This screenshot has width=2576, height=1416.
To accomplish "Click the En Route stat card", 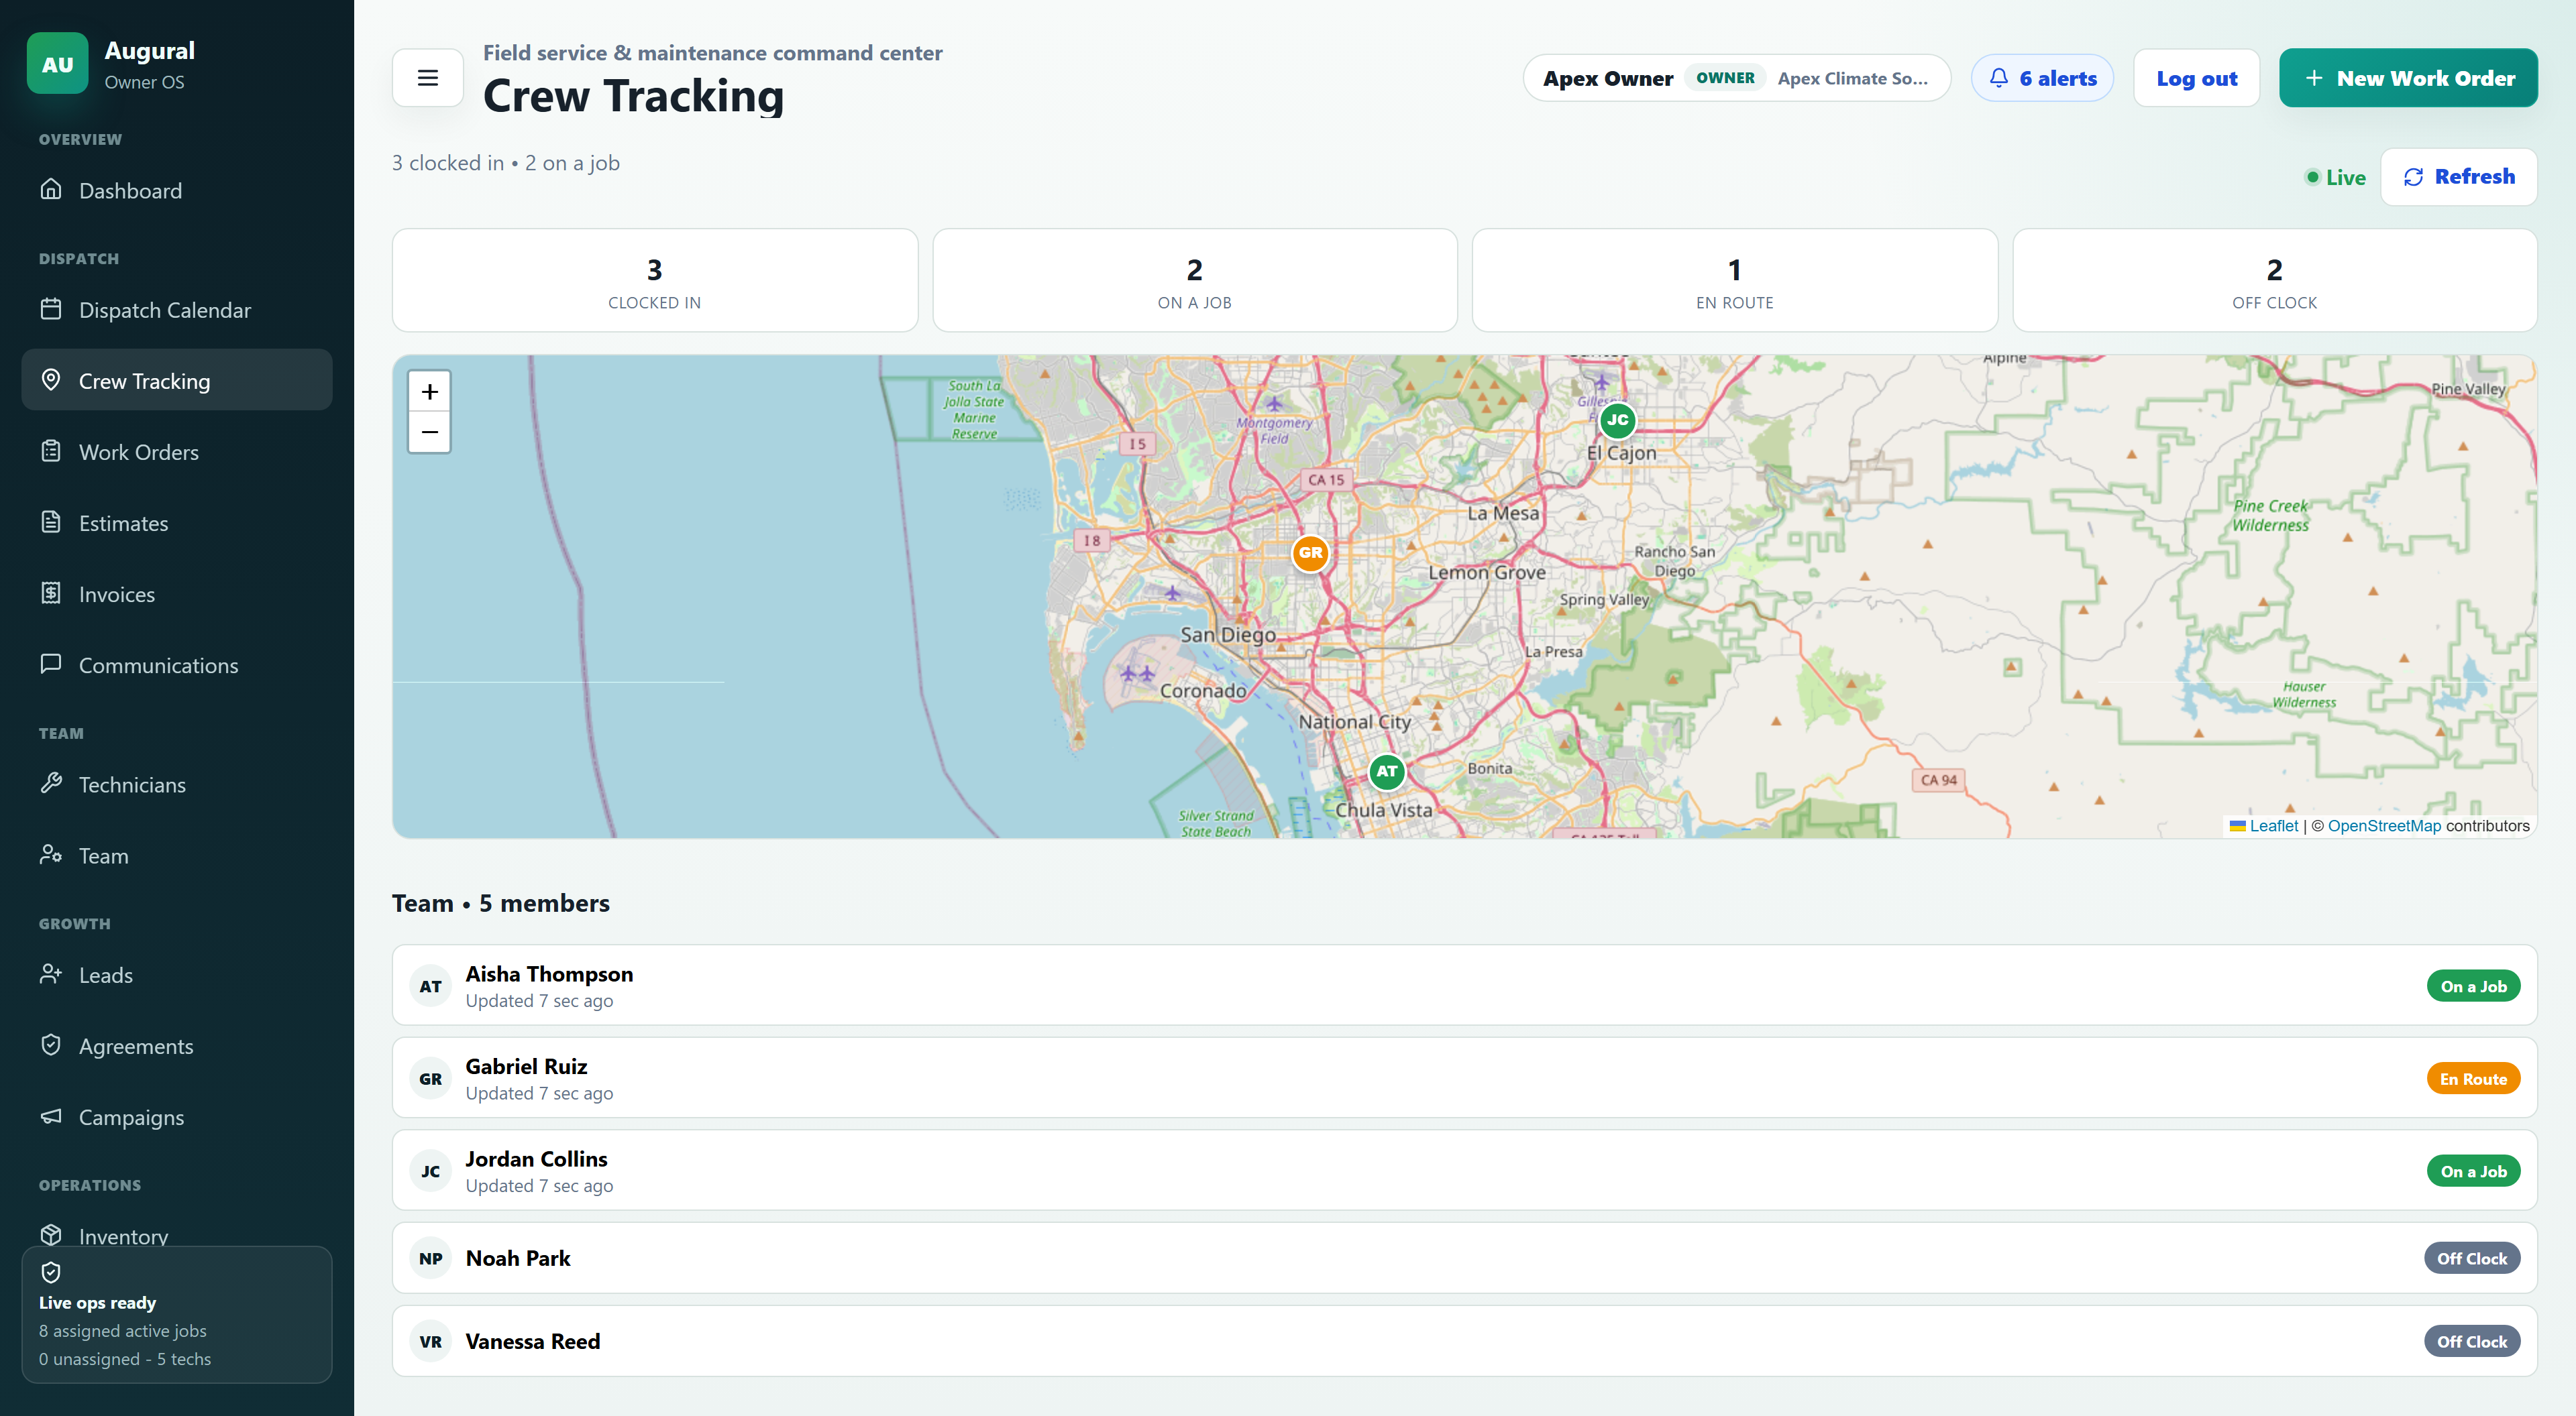I will coord(1734,281).
